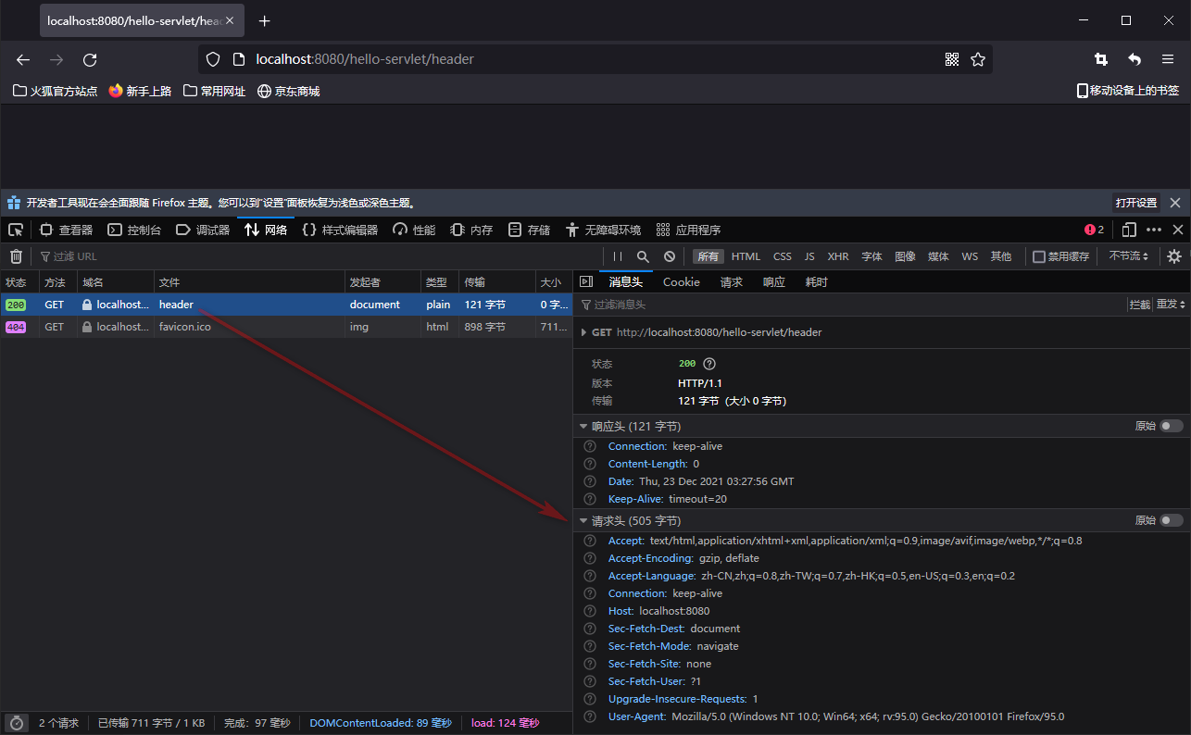Open network search with magnifier icon
This screenshot has width=1191, height=735.
pos(643,256)
